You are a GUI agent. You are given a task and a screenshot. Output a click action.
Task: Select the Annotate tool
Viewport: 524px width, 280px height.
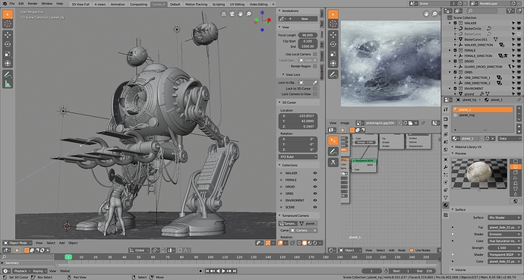pyautogui.click(x=8, y=74)
